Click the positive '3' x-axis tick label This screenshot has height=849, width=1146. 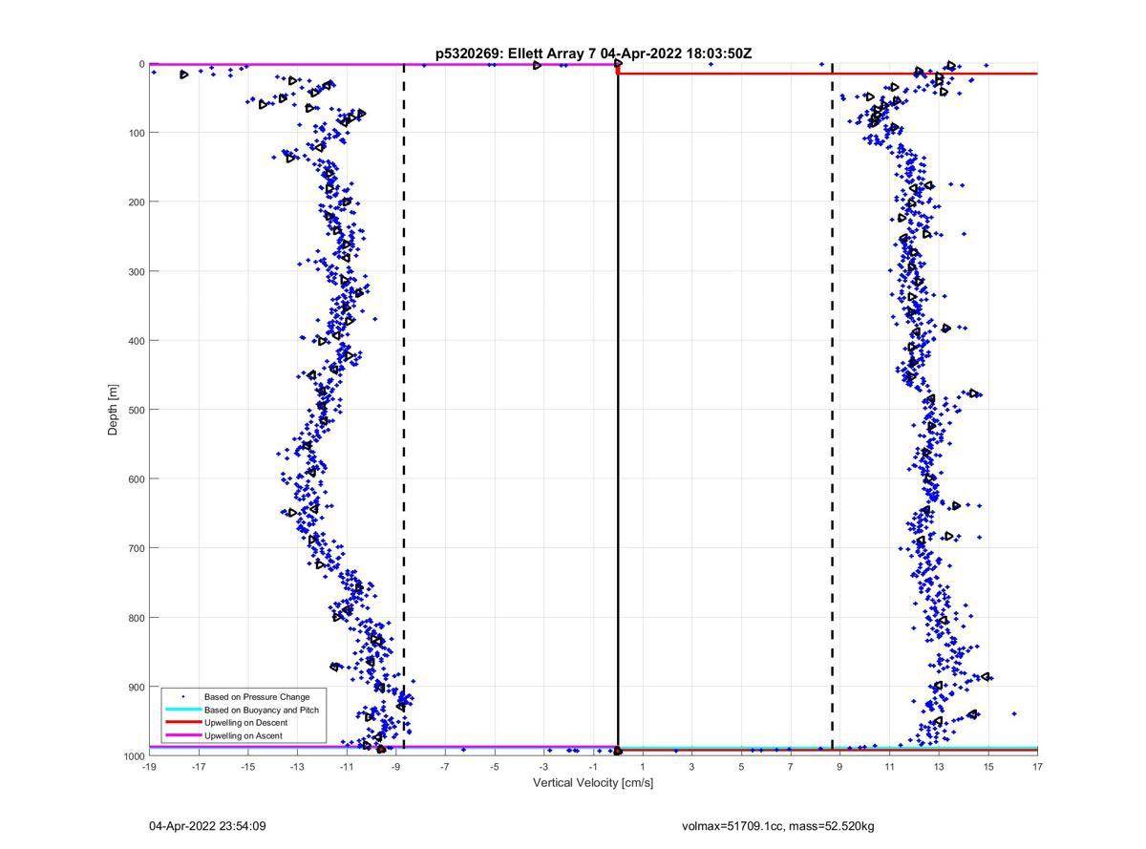coord(692,766)
